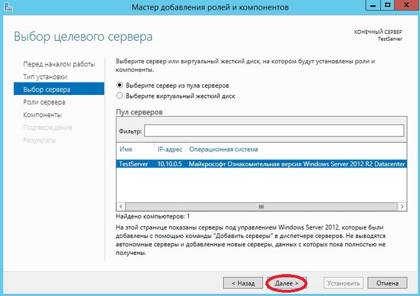Click the 'TestServer' label under Конечный сервер
This screenshot has width=420, height=296.
390,39
